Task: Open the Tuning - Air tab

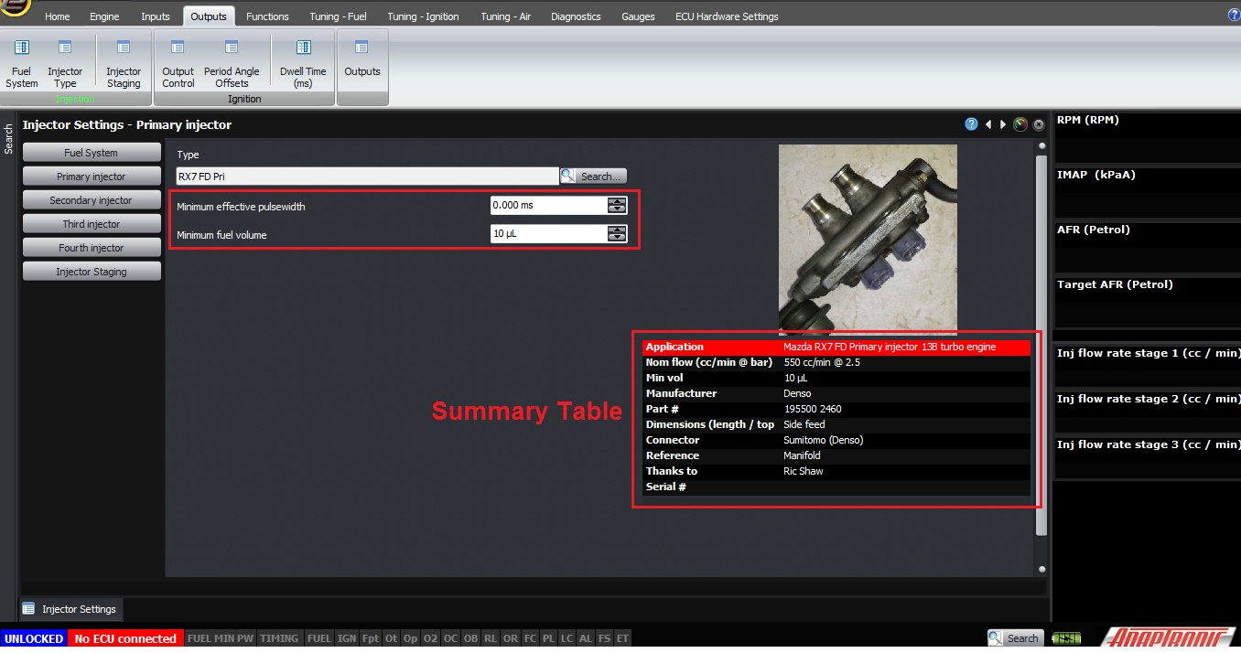Action: (x=505, y=16)
